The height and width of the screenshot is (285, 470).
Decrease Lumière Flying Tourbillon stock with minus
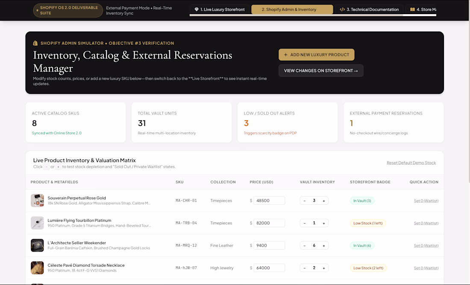[x=305, y=223]
